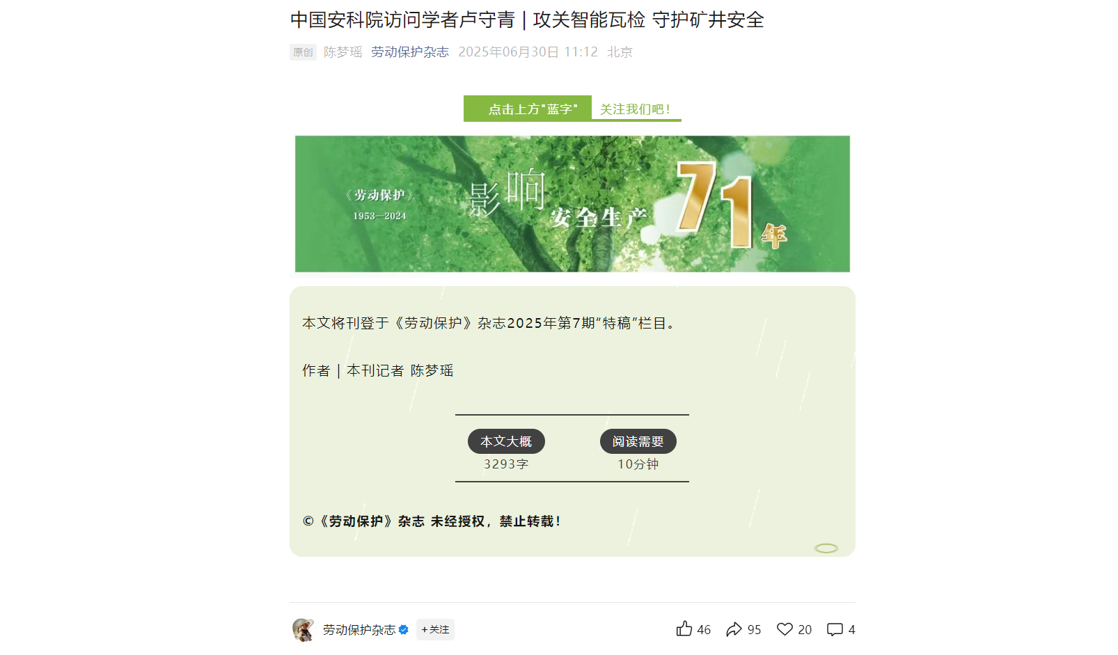The width and height of the screenshot is (1118, 655).
Task: Open 劳动保护杂志 link in header
Action: click(410, 52)
